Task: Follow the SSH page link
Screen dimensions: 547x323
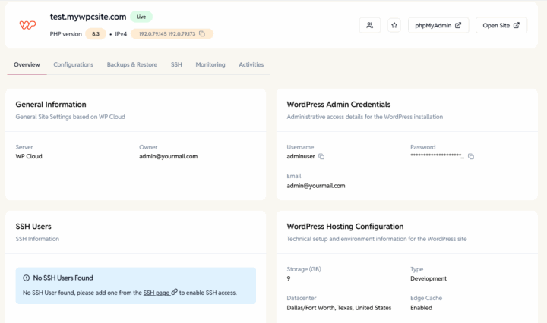Action: (157, 293)
